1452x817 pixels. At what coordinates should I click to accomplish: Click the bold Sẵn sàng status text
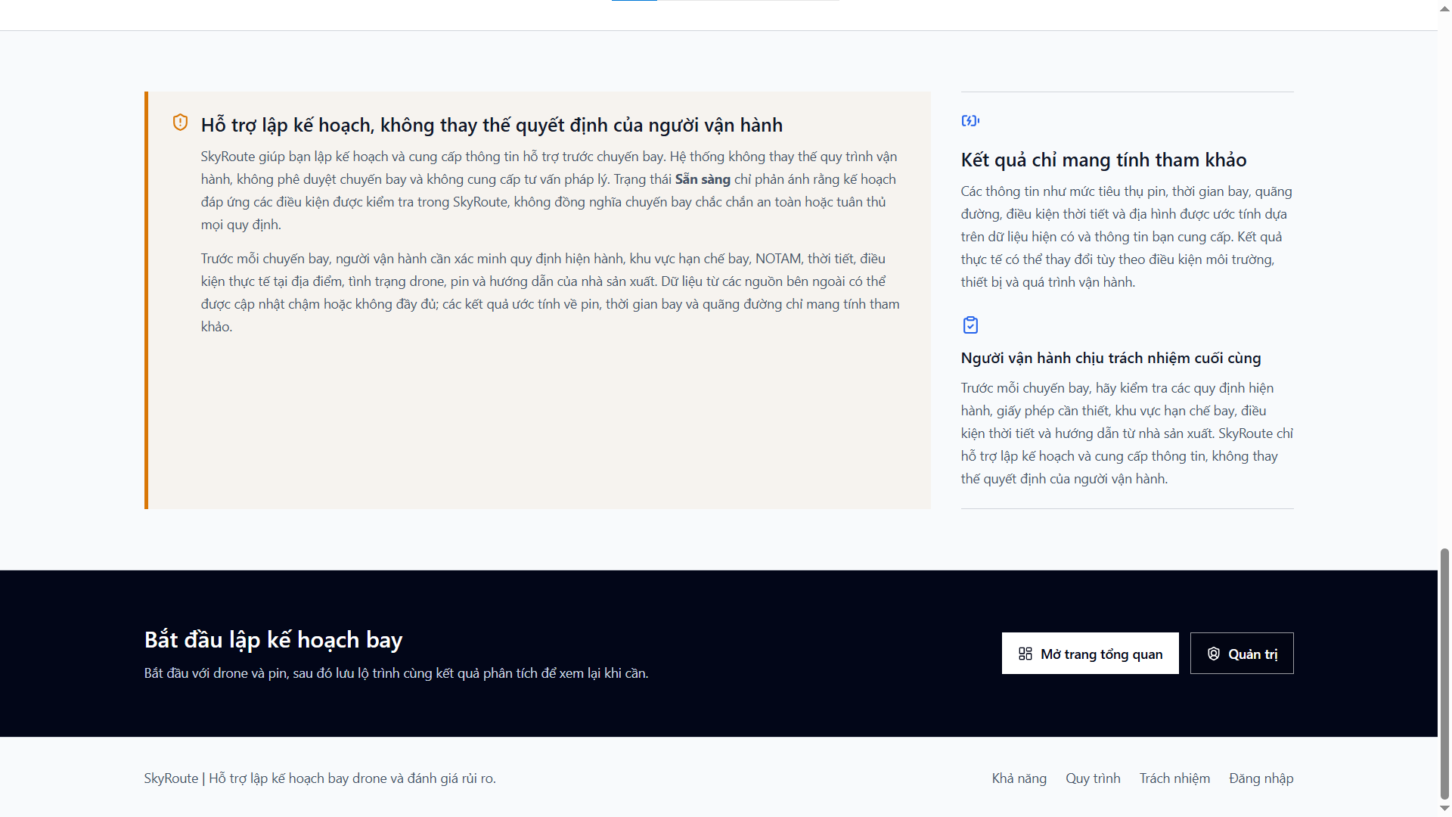coord(703,179)
